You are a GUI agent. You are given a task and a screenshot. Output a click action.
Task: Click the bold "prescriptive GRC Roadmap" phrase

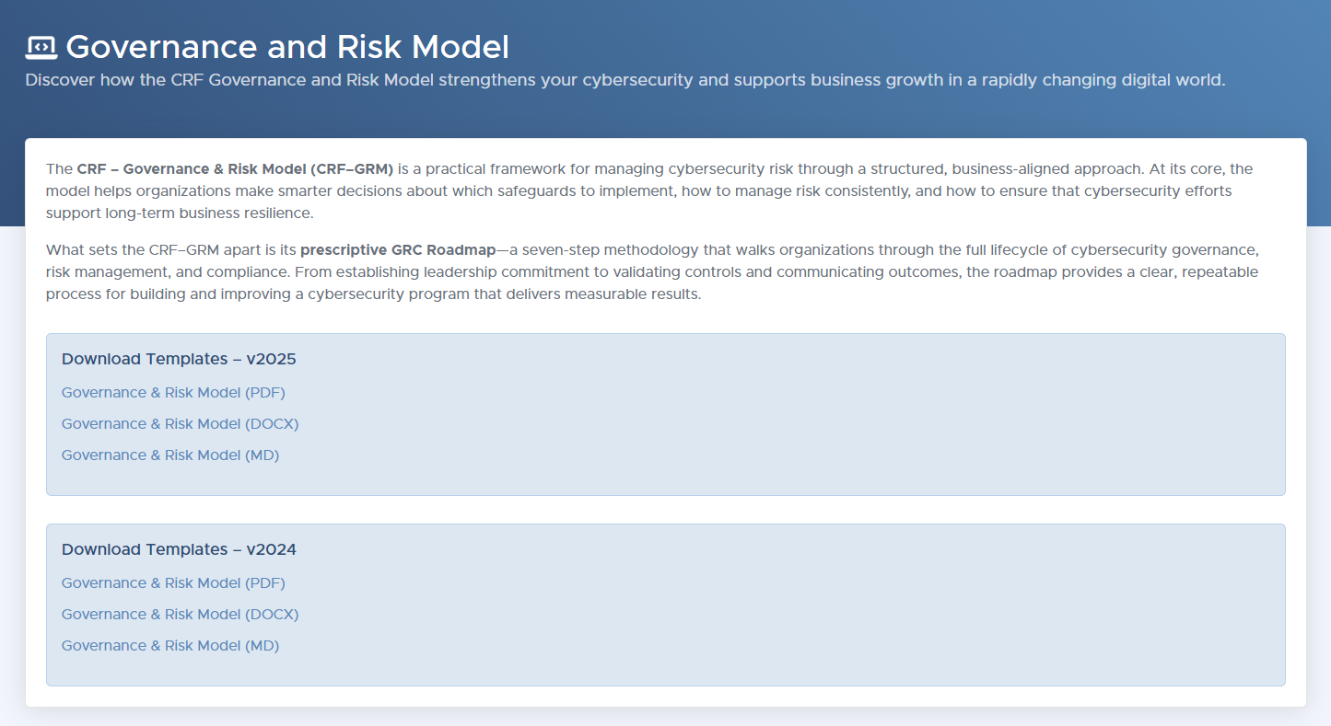[398, 250]
